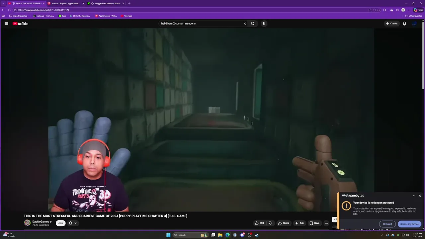Reload the current page
The height and width of the screenshot is (239, 425).
9,10
